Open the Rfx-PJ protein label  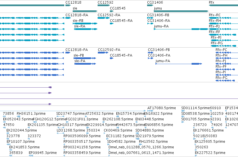(221, 61)
